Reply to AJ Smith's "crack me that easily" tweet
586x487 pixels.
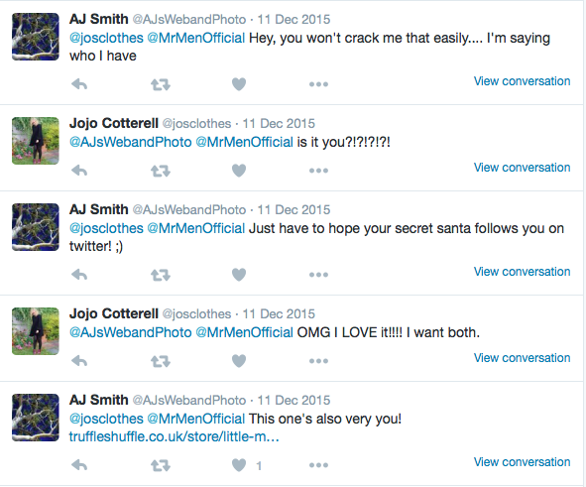79,84
